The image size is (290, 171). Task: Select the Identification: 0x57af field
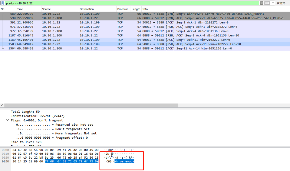pyautogui.click(x=38, y=116)
